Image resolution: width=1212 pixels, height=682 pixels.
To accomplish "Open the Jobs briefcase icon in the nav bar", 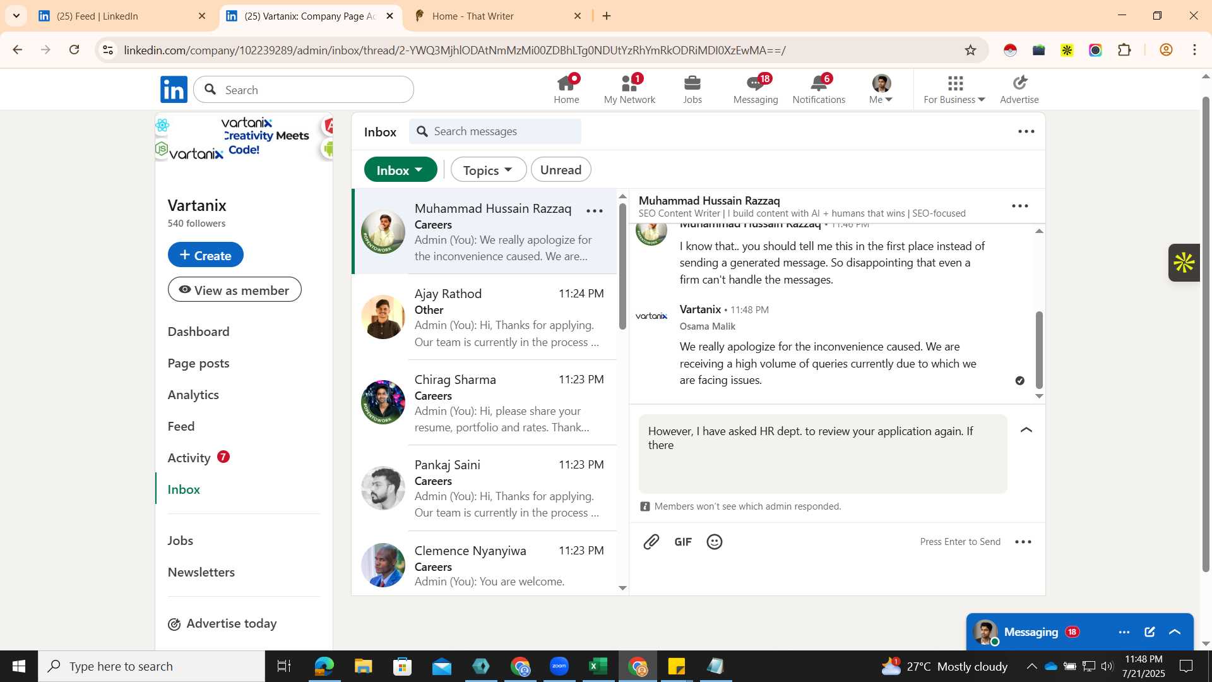I will (x=692, y=89).
